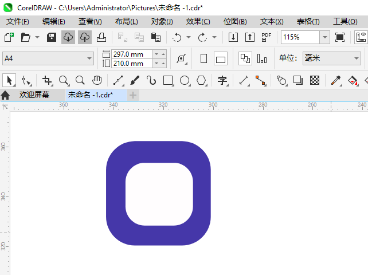368x275 pixels.
Task: Click the purple rounded square shape
Action: click(158, 152)
